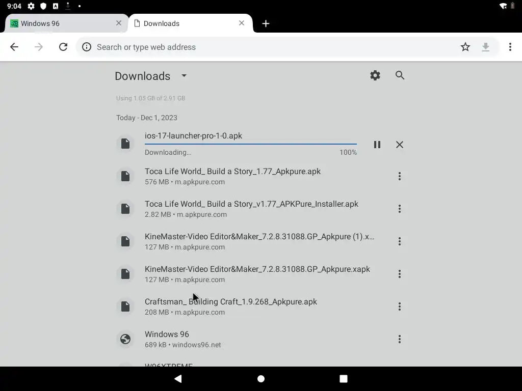Search downloads with magnifier icon
The width and height of the screenshot is (522, 391).
[400, 75]
